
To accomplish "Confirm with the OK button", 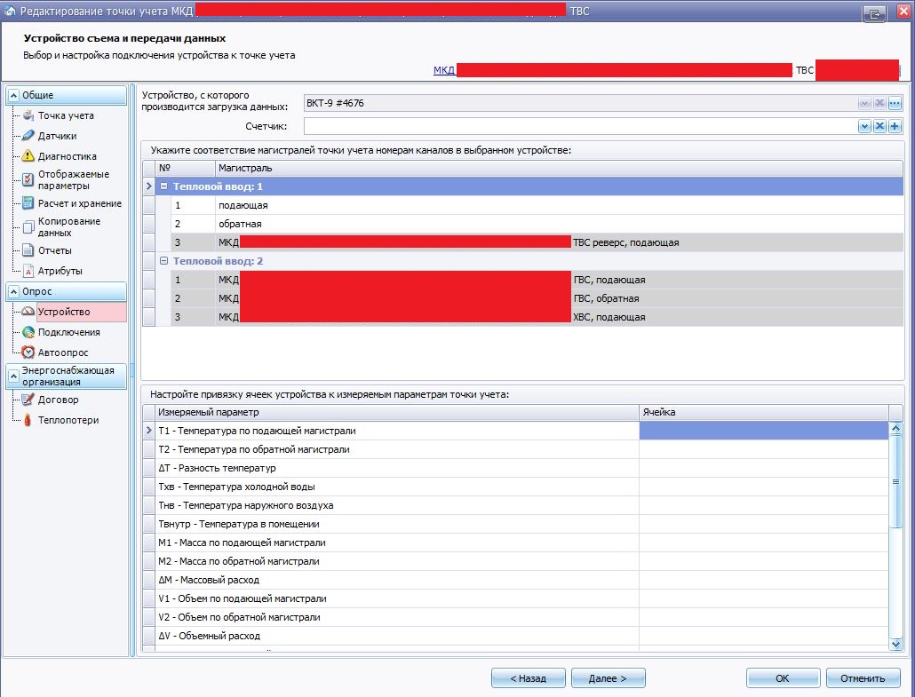I will 783,678.
